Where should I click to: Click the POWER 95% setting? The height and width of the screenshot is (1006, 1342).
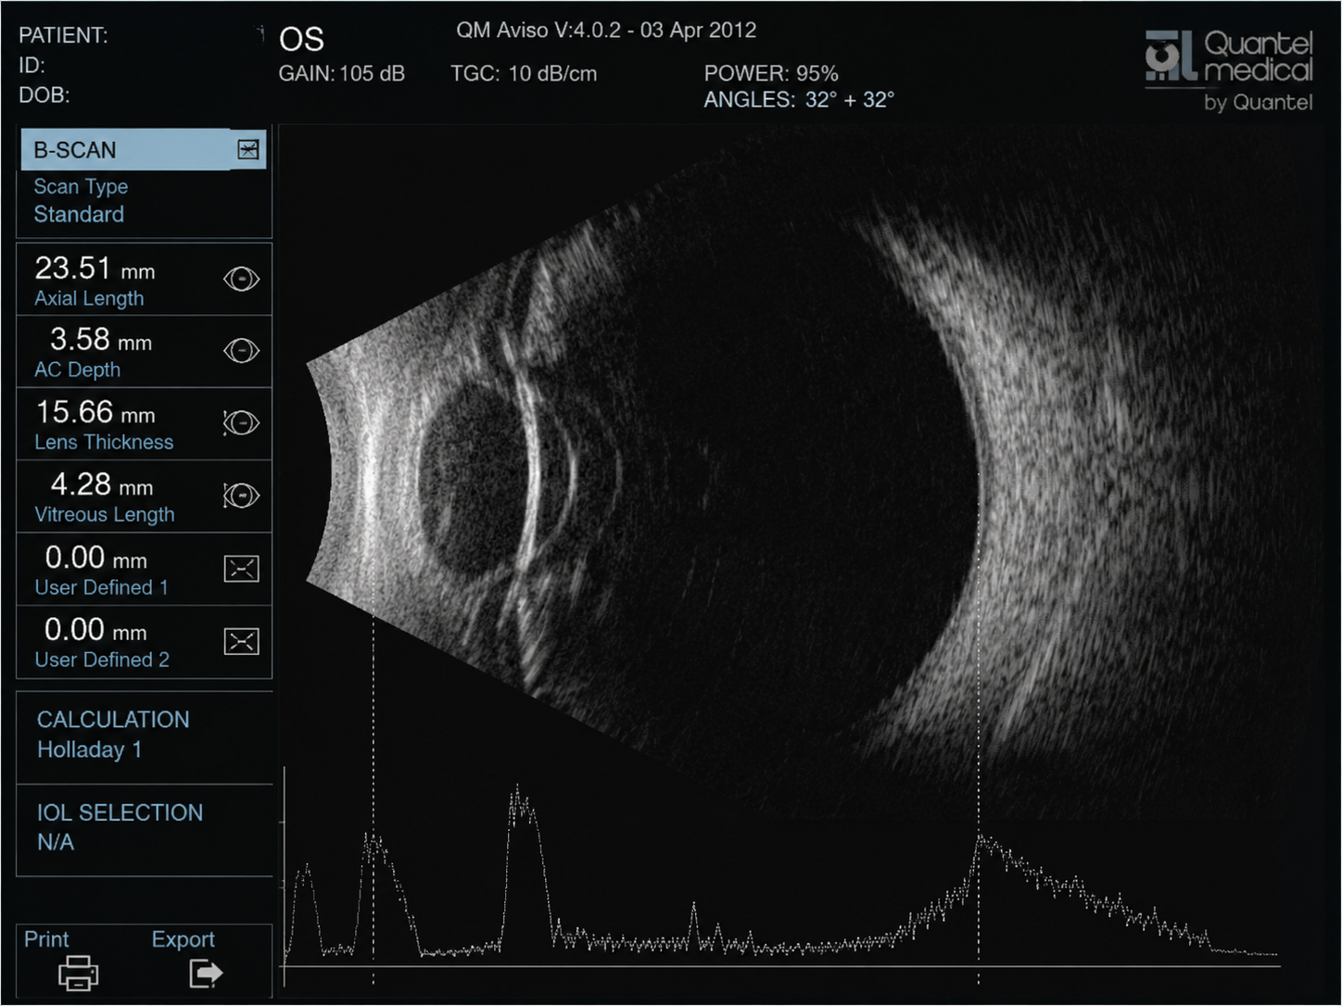click(771, 73)
